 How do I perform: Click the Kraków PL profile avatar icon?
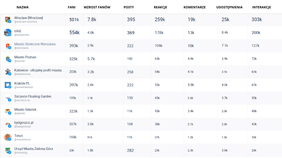pos(7,85)
